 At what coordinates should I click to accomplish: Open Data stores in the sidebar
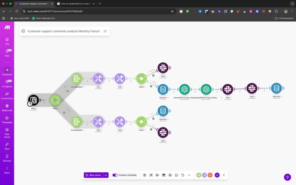[7, 133]
